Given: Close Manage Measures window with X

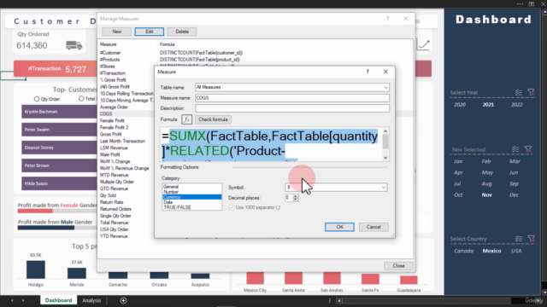Looking at the screenshot, I should coord(406,19).
